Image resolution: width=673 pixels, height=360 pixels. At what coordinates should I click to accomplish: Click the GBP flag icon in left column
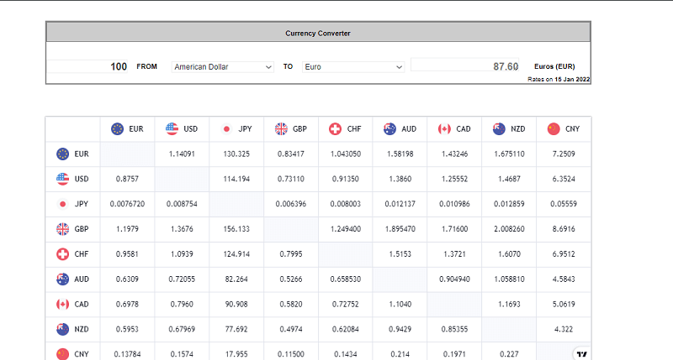[x=62, y=229]
